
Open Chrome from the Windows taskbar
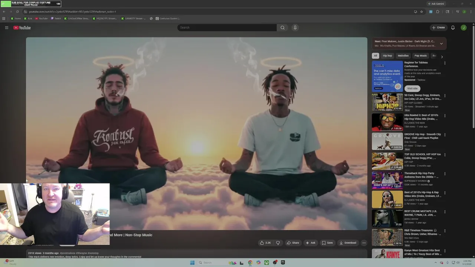click(x=250, y=263)
